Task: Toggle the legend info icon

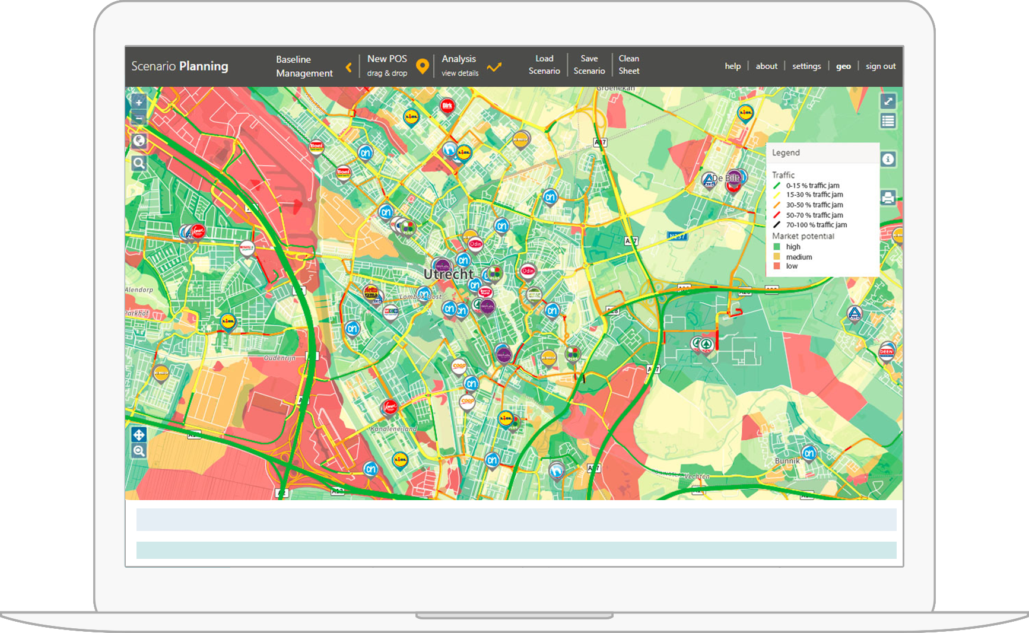Action: click(888, 159)
